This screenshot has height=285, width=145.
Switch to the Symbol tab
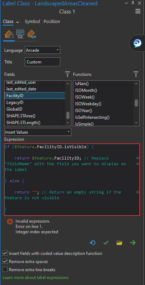[x=32, y=22]
